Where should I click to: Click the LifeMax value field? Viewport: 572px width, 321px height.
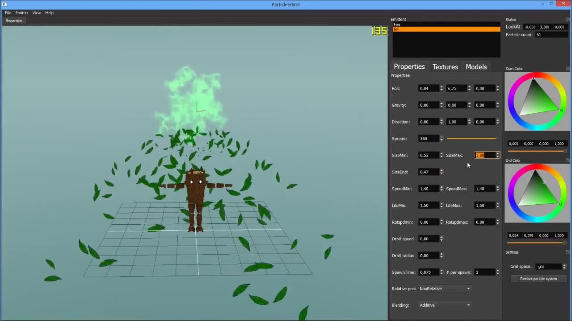(x=484, y=206)
